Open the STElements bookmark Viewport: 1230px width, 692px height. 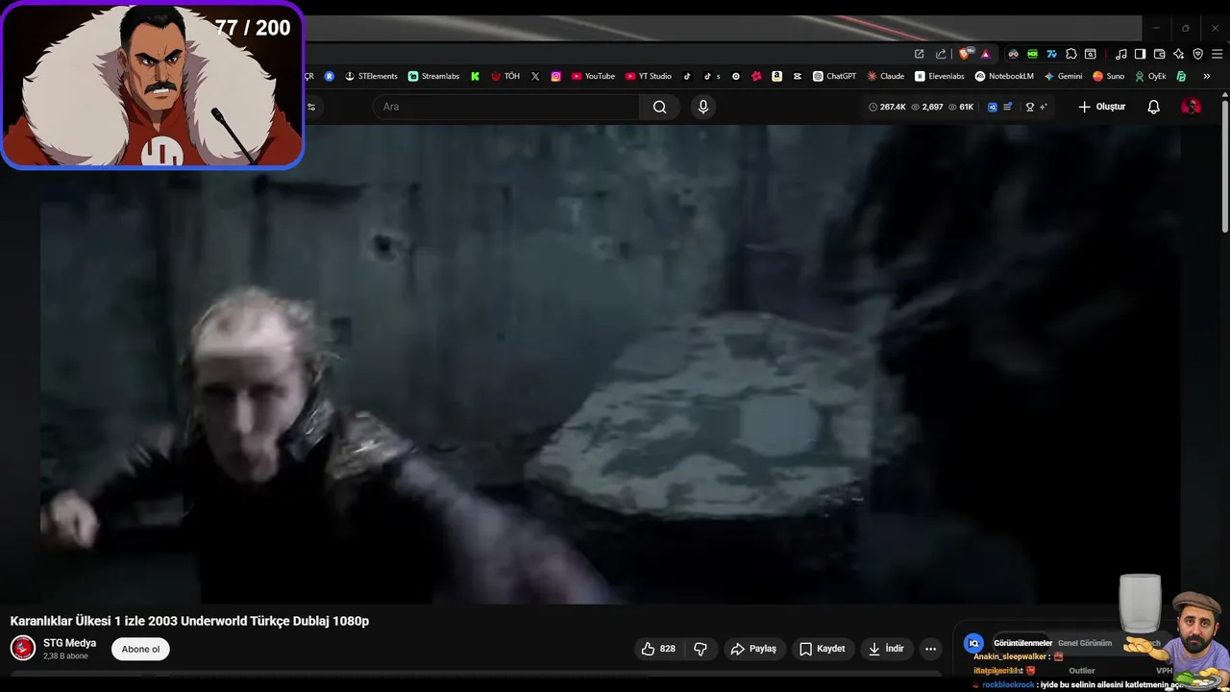(371, 76)
